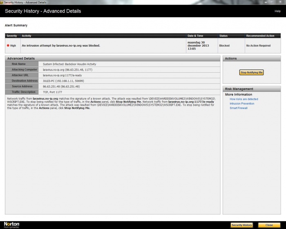Screen dimensions: 286x229
Task: Maximize the Security History window
Action: (x=272, y=2)
